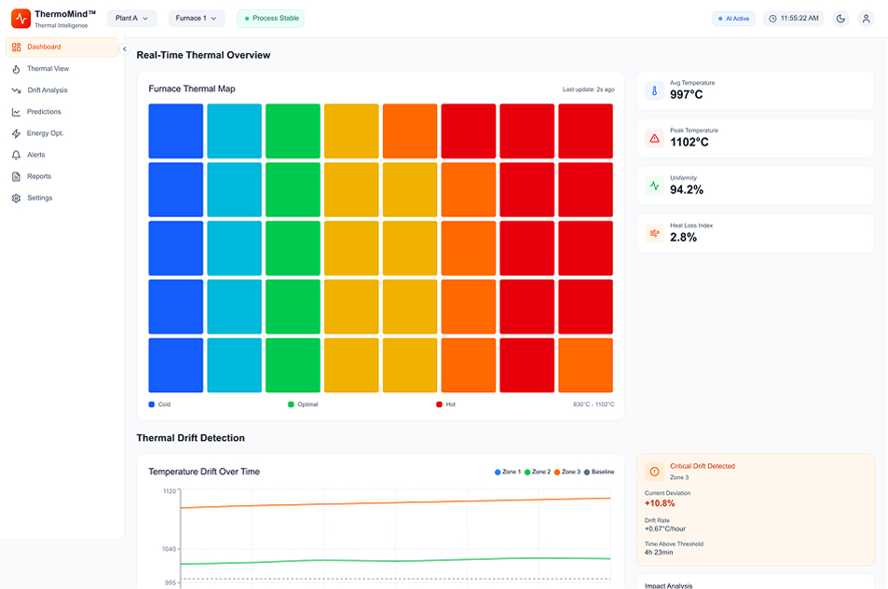Viewport: 888px width, 589px height.
Task: Click the Uniformity pulse icon
Action: pyautogui.click(x=654, y=186)
